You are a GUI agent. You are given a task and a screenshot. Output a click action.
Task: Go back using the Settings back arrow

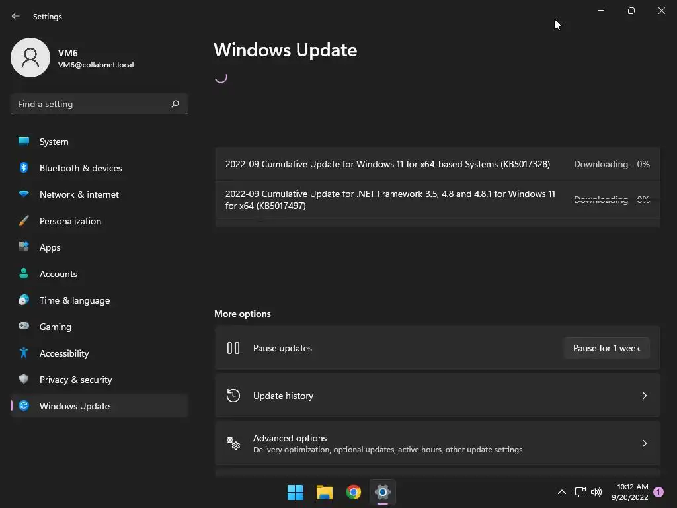click(x=16, y=16)
